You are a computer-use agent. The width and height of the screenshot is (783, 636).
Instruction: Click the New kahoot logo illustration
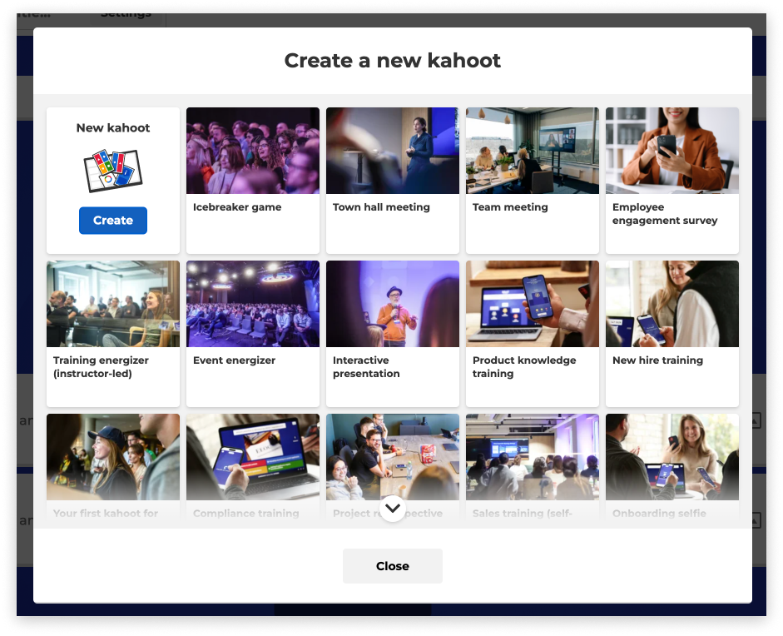coord(112,169)
